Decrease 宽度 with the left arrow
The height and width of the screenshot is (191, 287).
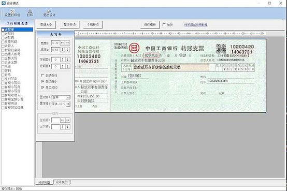[63, 43]
